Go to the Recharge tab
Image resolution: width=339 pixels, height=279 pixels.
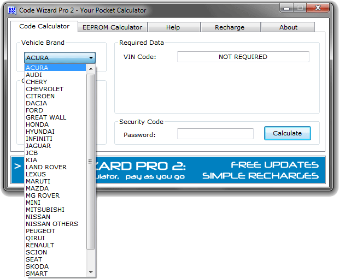[x=230, y=27]
